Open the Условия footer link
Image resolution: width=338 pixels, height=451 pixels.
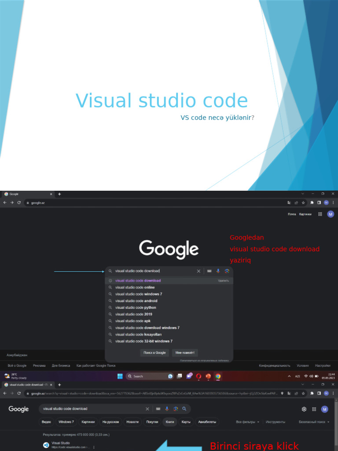click(x=303, y=366)
